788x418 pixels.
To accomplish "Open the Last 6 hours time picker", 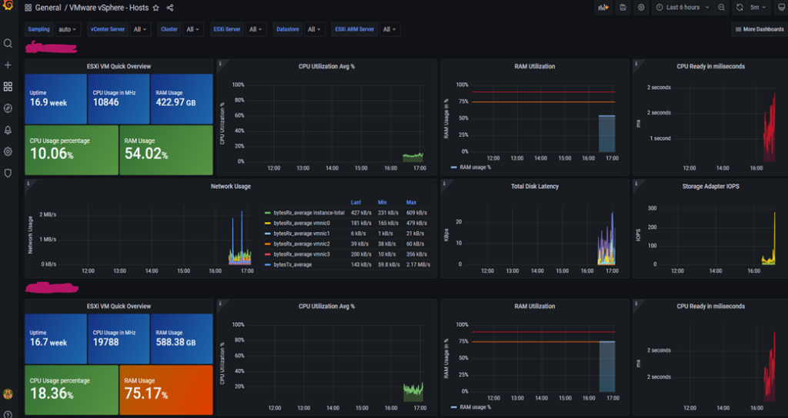I will (683, 8).
